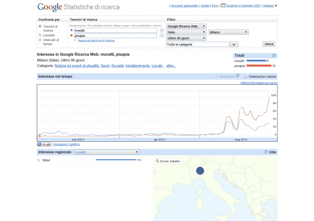
Task: Open Interesse regionale moratti dropdown
Action: tap(107, 152)
